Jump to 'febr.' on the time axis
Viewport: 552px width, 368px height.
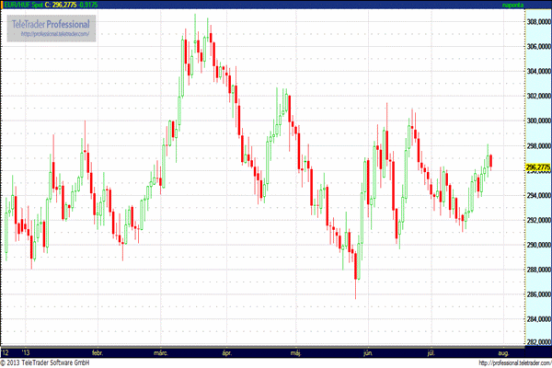98,352
